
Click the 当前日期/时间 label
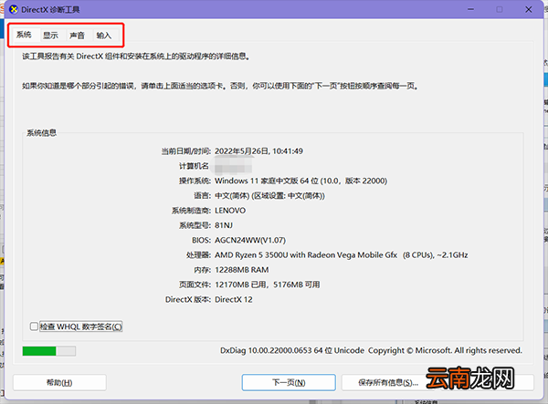[186, 151]
